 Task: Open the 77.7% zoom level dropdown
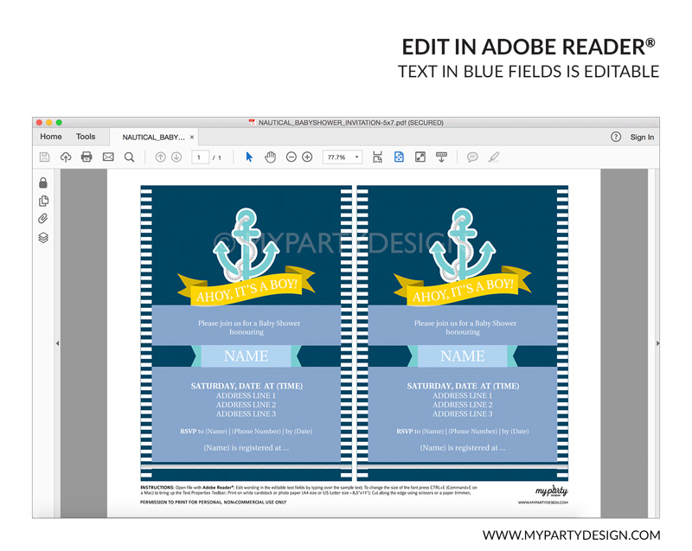pos(343,157)
